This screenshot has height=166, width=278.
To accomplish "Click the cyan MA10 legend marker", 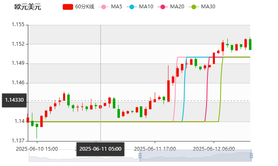I will pos(132,7).
